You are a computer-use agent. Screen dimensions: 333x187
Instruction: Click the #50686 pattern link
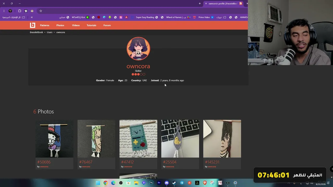click(x=44, y=162)
